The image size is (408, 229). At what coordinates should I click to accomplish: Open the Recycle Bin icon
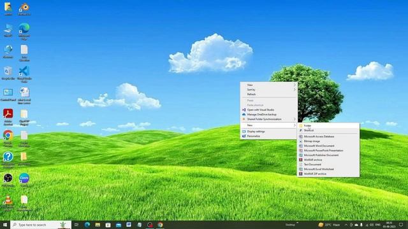coord(8,73)
